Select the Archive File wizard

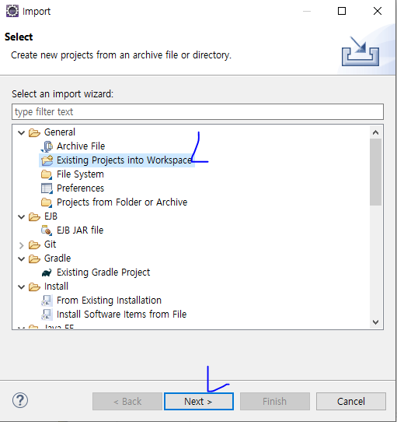pos(81,146)
